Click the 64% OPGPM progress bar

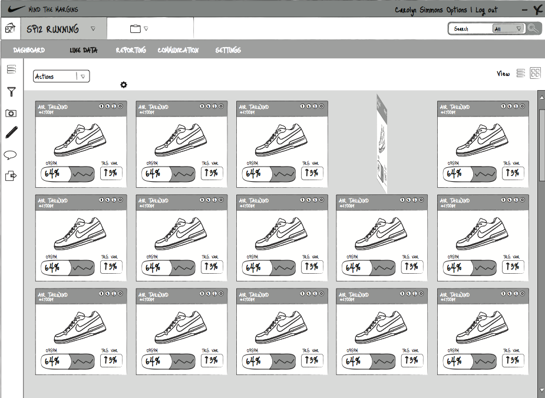67,174
